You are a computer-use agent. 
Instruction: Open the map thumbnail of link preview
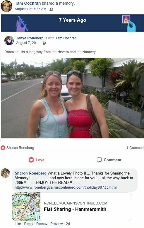point(26,207)
